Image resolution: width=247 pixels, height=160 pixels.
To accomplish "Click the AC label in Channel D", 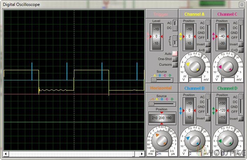I will [x=235, y=97].
